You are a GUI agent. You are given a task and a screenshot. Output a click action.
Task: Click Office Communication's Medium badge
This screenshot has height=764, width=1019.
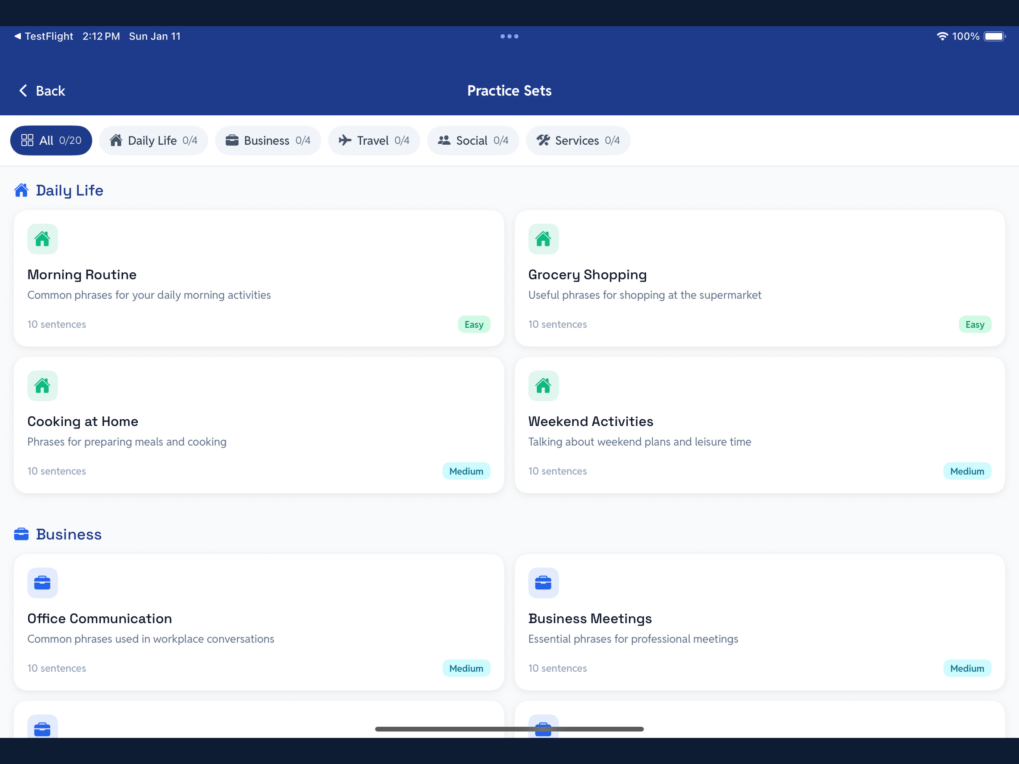466,668
